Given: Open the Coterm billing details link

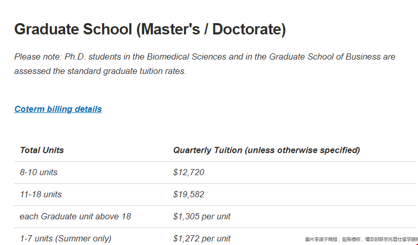Looking at the screenshot, I should (58, 109).
